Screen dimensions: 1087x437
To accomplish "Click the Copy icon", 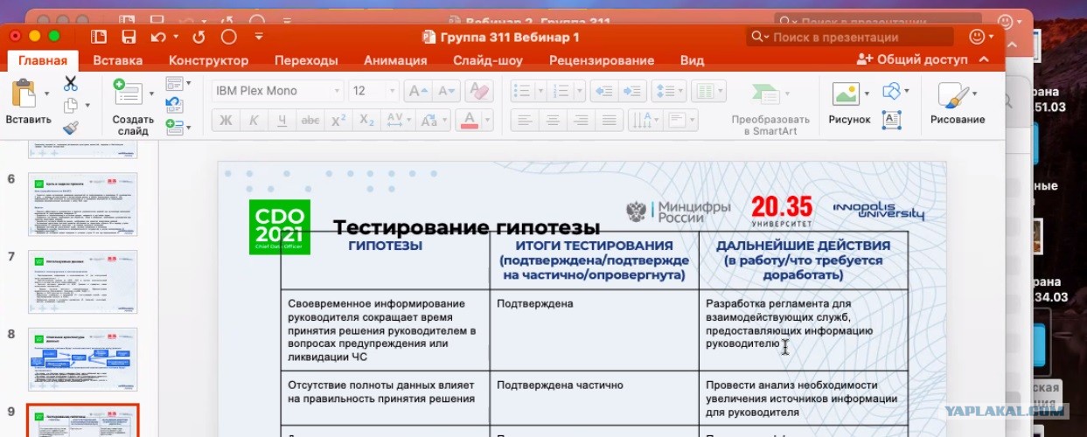I will (x=71, y=106).
